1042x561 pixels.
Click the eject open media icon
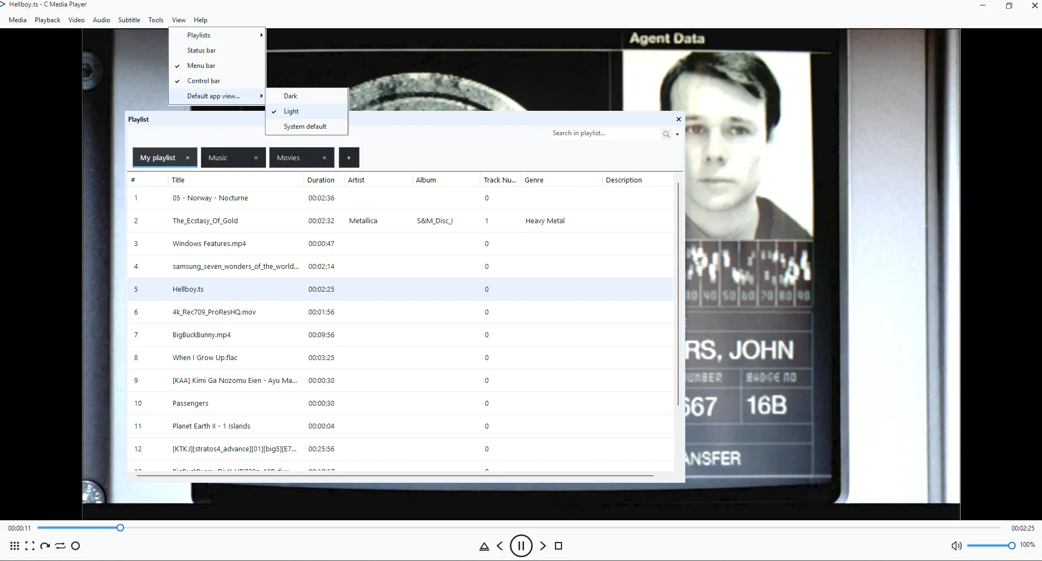[x=484, y=546]
